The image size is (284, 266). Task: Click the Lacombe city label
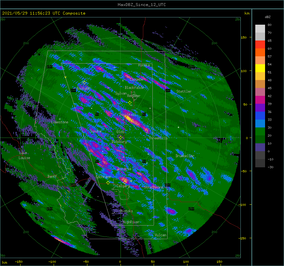tap(136, 79)
